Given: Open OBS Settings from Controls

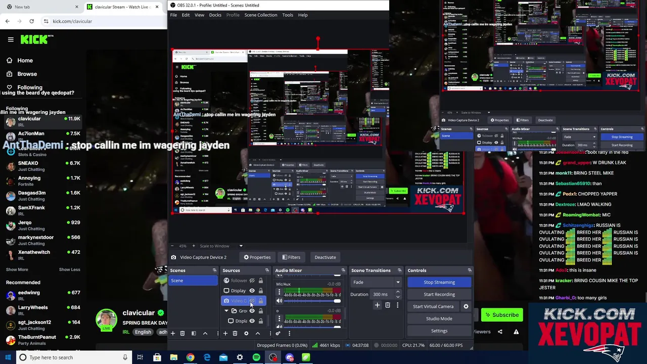Looking at the screenshot, I should click(x=439, y=331).
